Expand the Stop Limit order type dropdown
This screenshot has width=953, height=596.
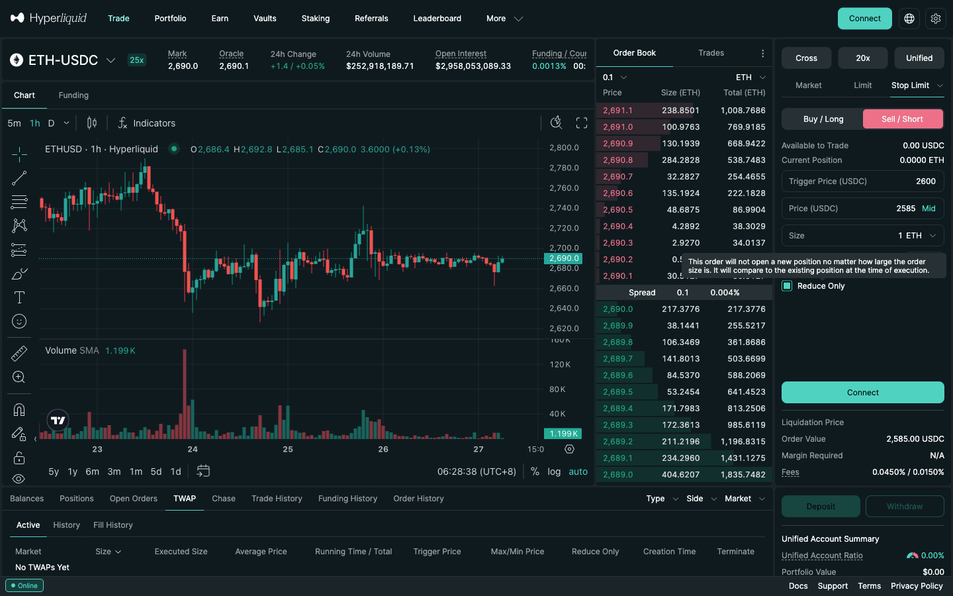pos(917,85)
